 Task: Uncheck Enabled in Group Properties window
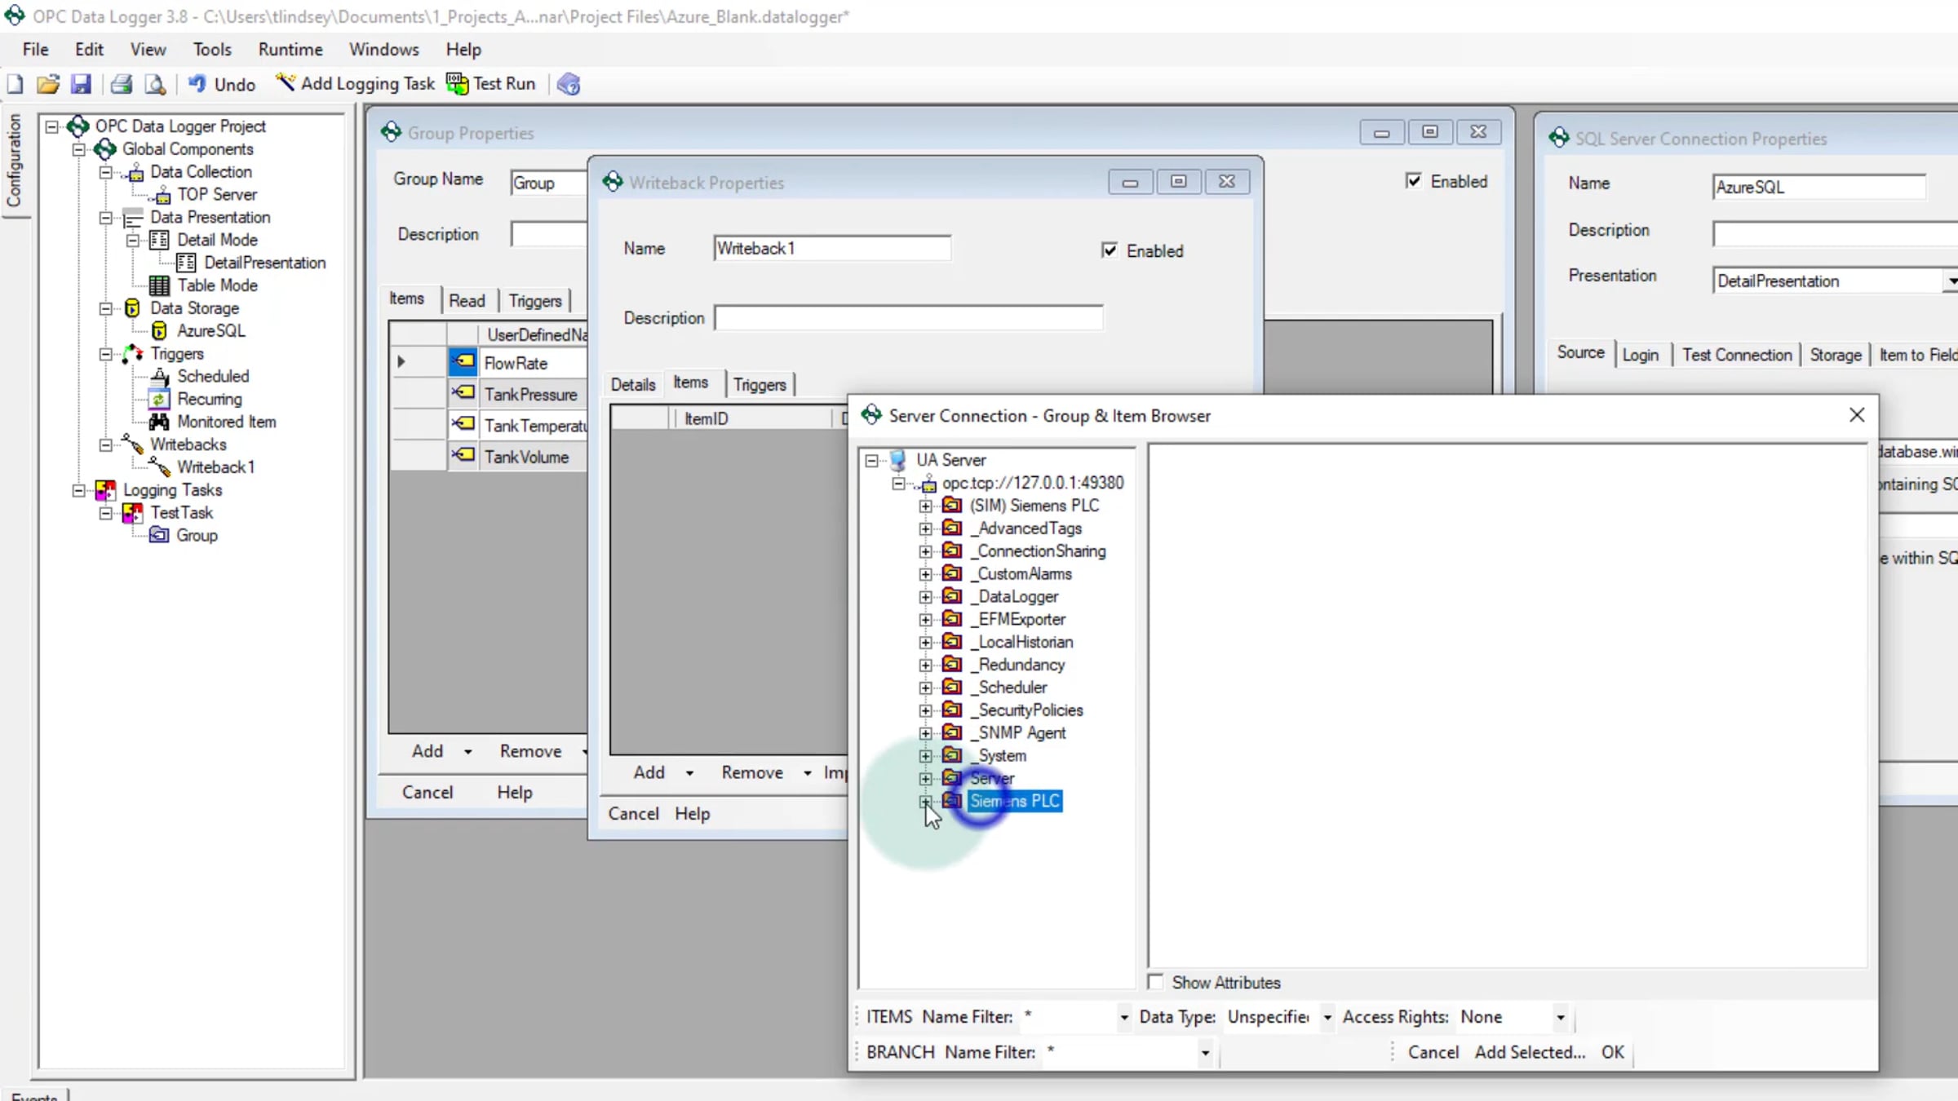[1414, 181]
